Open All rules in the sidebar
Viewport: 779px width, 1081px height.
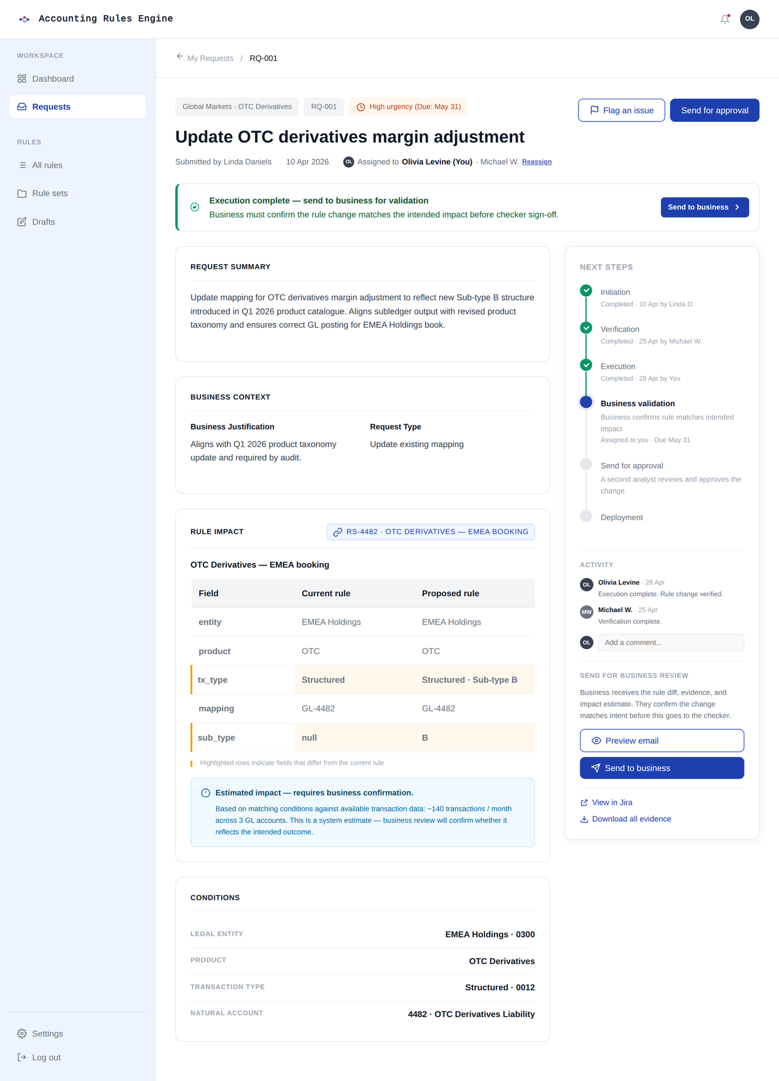[x=77, y=165]
